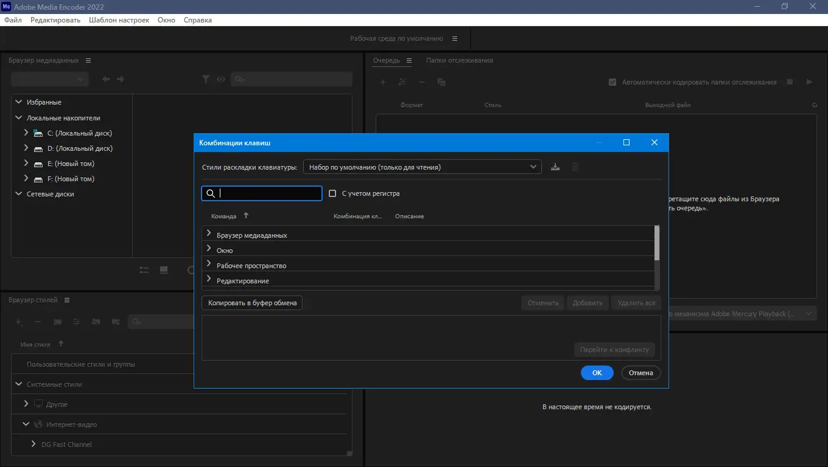Switch Media Browser to list view icon

click(144, 270)
